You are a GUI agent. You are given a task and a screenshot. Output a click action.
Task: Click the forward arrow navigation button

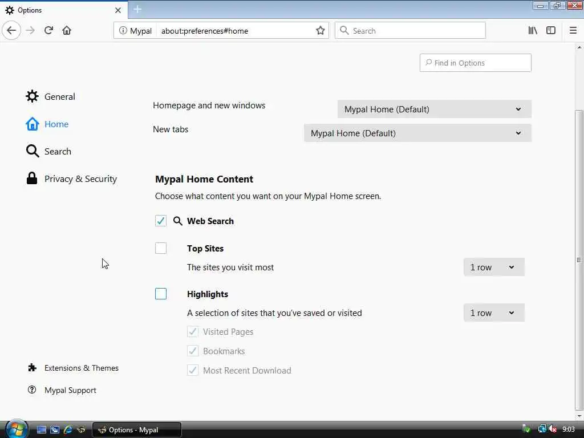pos(31,31)
